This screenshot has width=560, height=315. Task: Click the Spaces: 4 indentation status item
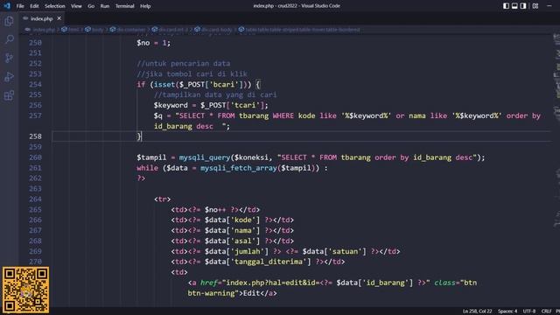tap(507, 311)
